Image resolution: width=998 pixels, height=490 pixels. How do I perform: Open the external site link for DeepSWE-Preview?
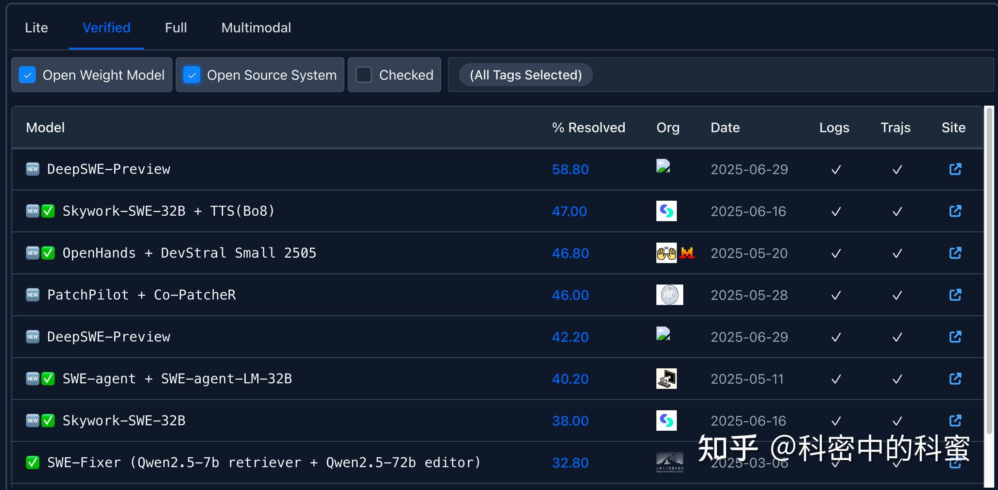pos(955,169)
